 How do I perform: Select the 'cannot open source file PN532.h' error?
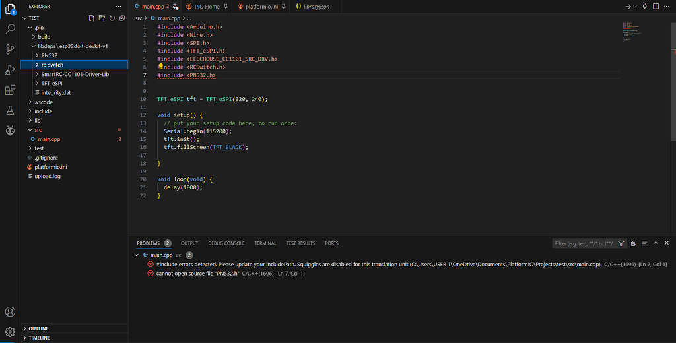click(197, 273)
